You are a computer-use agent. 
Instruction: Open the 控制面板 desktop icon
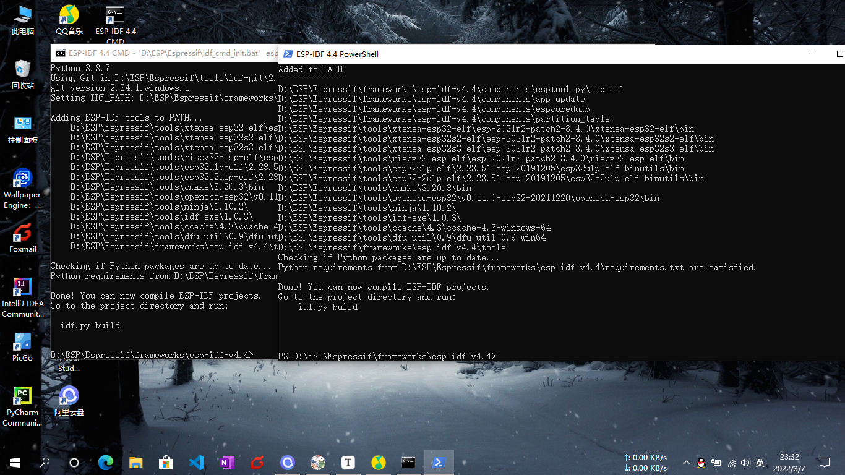(x=23, y=129)
